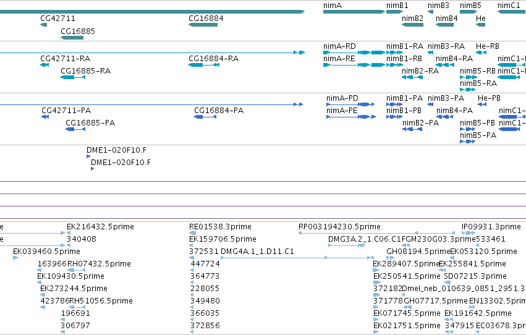Click the CG16884-RA transcript

[x=204, y=65]
